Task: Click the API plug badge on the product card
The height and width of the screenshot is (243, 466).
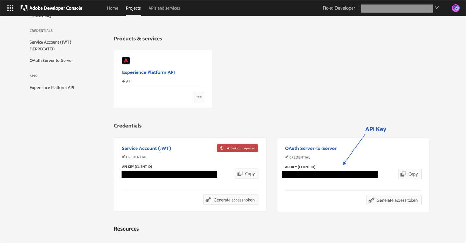Action: tap(123, 81)
